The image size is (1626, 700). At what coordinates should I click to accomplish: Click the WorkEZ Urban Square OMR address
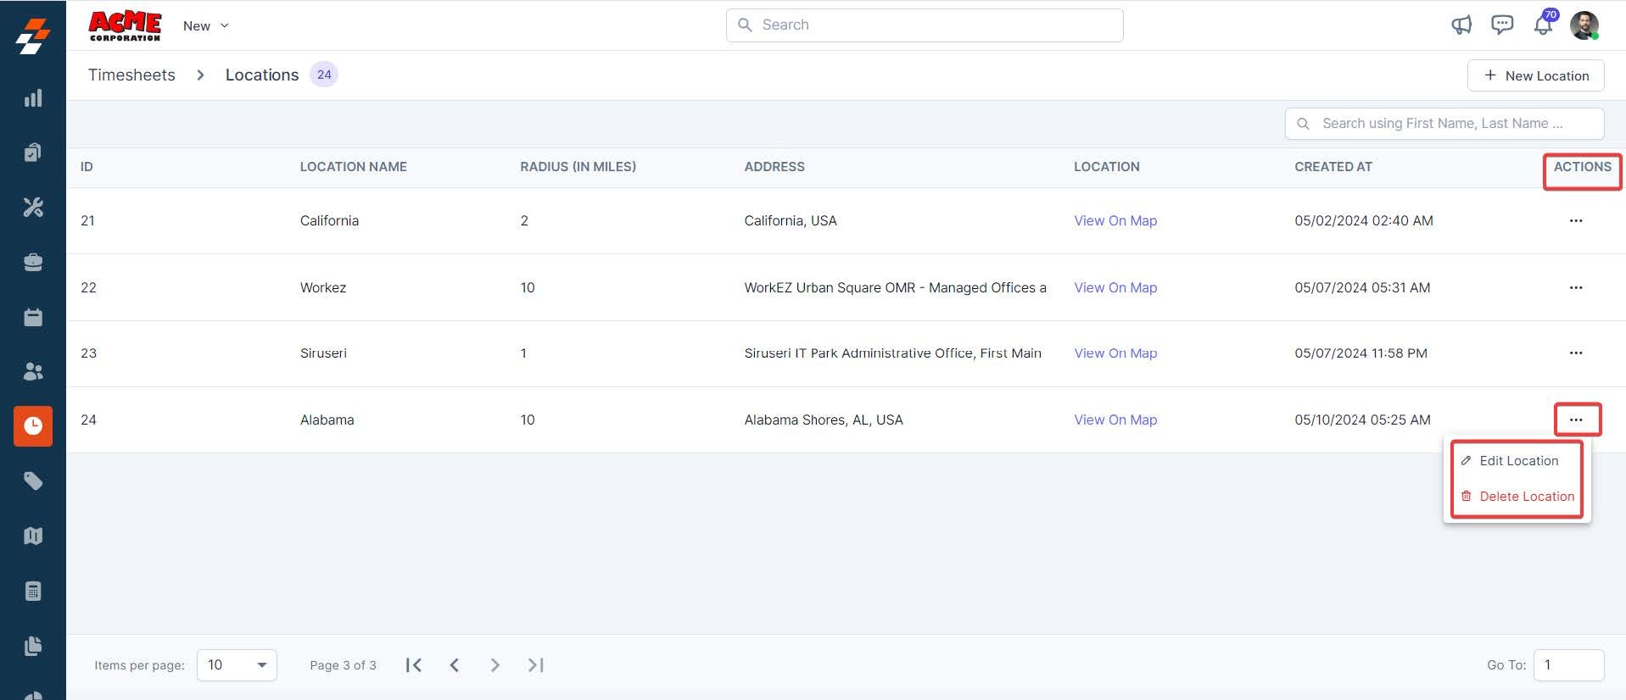coord(895,287)
